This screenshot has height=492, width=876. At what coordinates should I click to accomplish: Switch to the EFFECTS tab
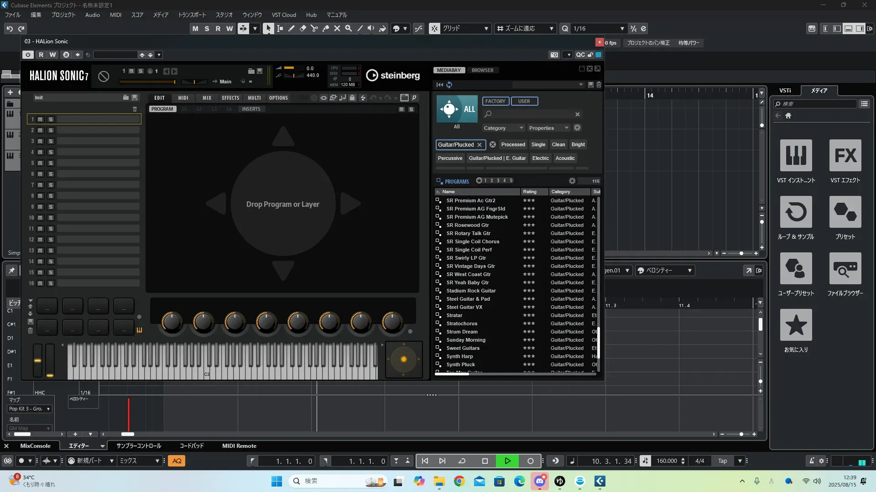click(230, 98)
